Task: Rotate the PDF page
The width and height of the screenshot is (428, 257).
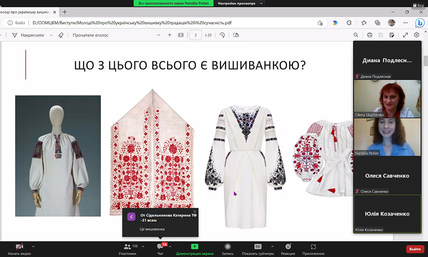Action: pos(222,35)
